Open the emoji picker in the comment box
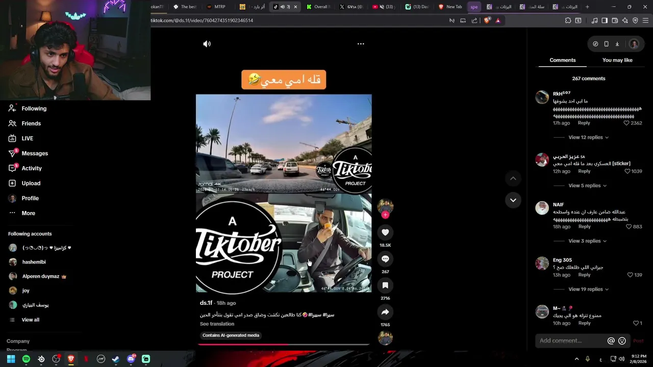 tap(622, 340)
